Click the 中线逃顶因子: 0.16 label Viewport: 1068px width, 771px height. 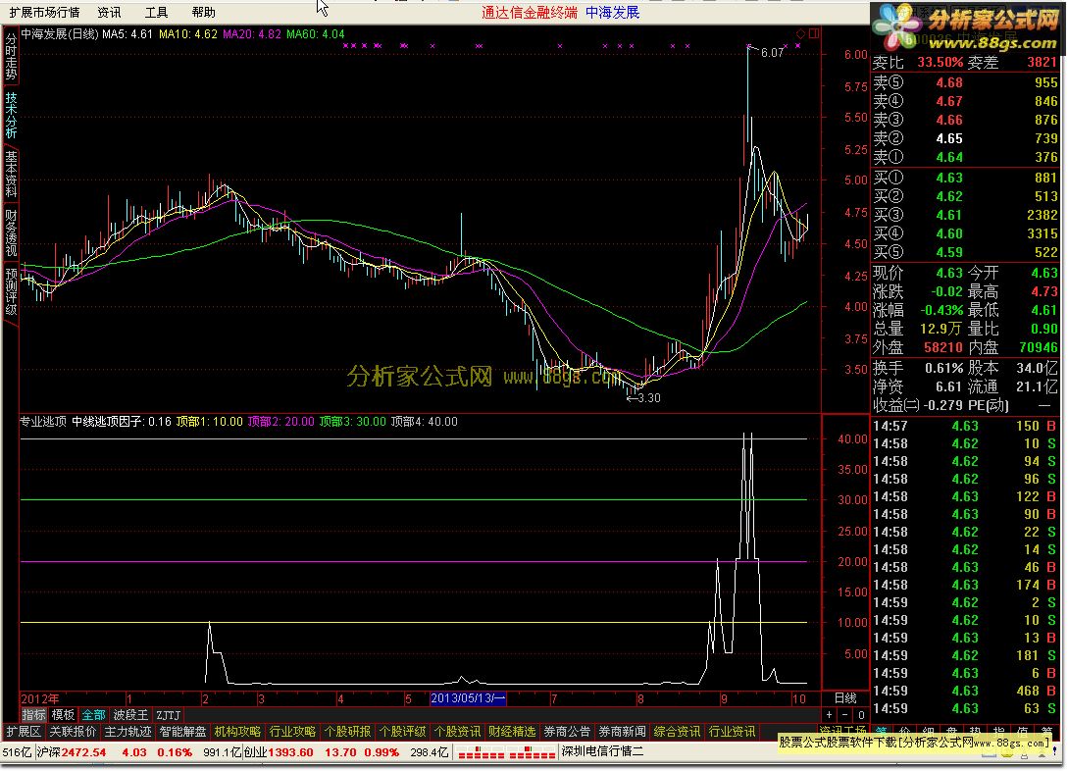(x=122, y=422)
